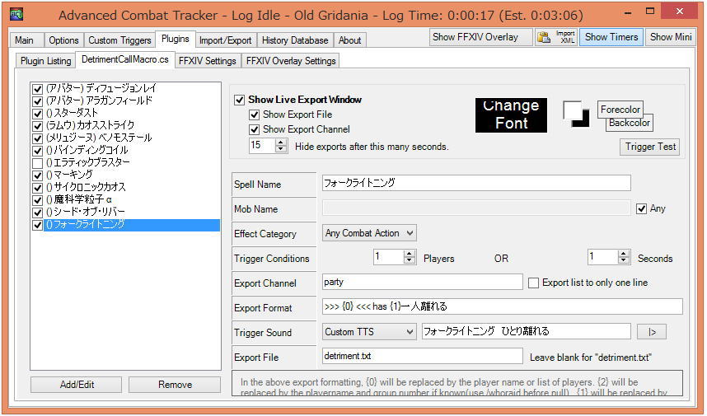Image resolution: width=707 pixels, height=416 pixels.
Task: Click the Remove button
Action: [x=175, y=385]
